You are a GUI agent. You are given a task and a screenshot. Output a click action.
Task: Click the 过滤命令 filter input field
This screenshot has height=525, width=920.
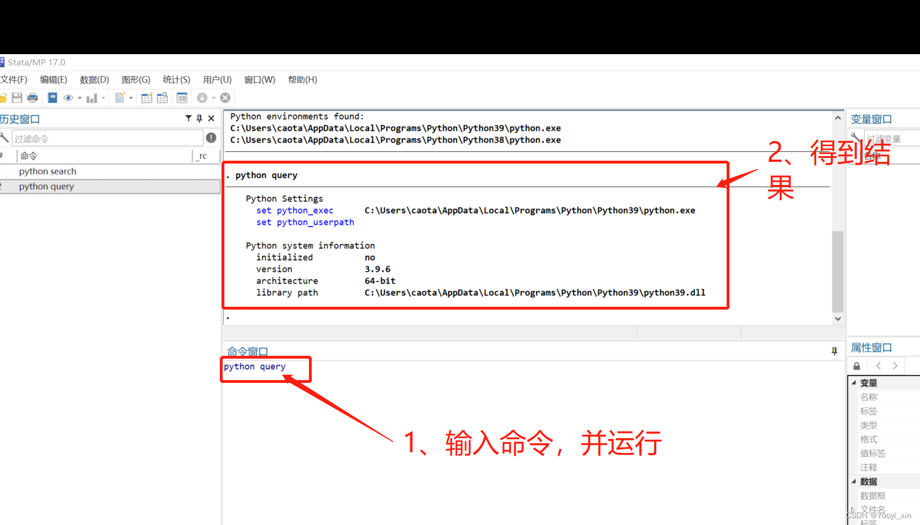(x=107, y=138)
